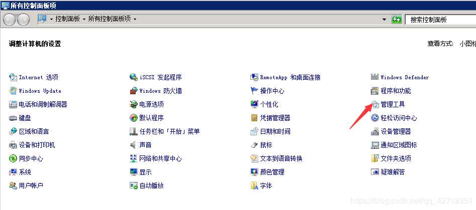Open the 操作中心 flag icon
Viewport: 476px width, 210px height.
click(x=254, y=91)
